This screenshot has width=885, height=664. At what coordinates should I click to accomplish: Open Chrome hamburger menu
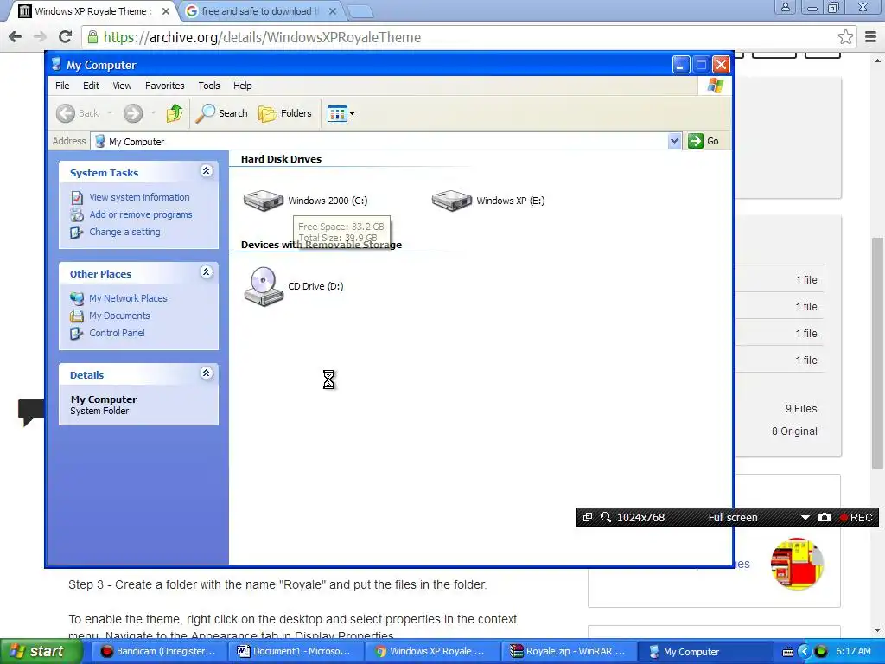[x=871, y=37]
